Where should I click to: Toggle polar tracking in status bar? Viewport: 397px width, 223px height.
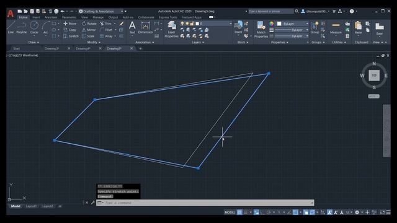click(269, 212)
